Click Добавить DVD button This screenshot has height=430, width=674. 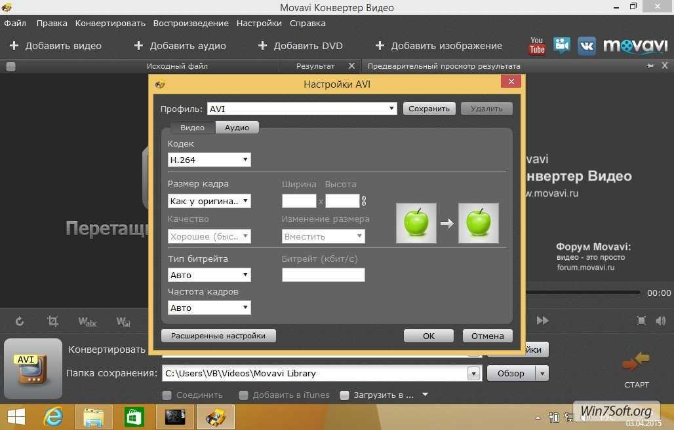pyautogui.click(x=300, y=46)
